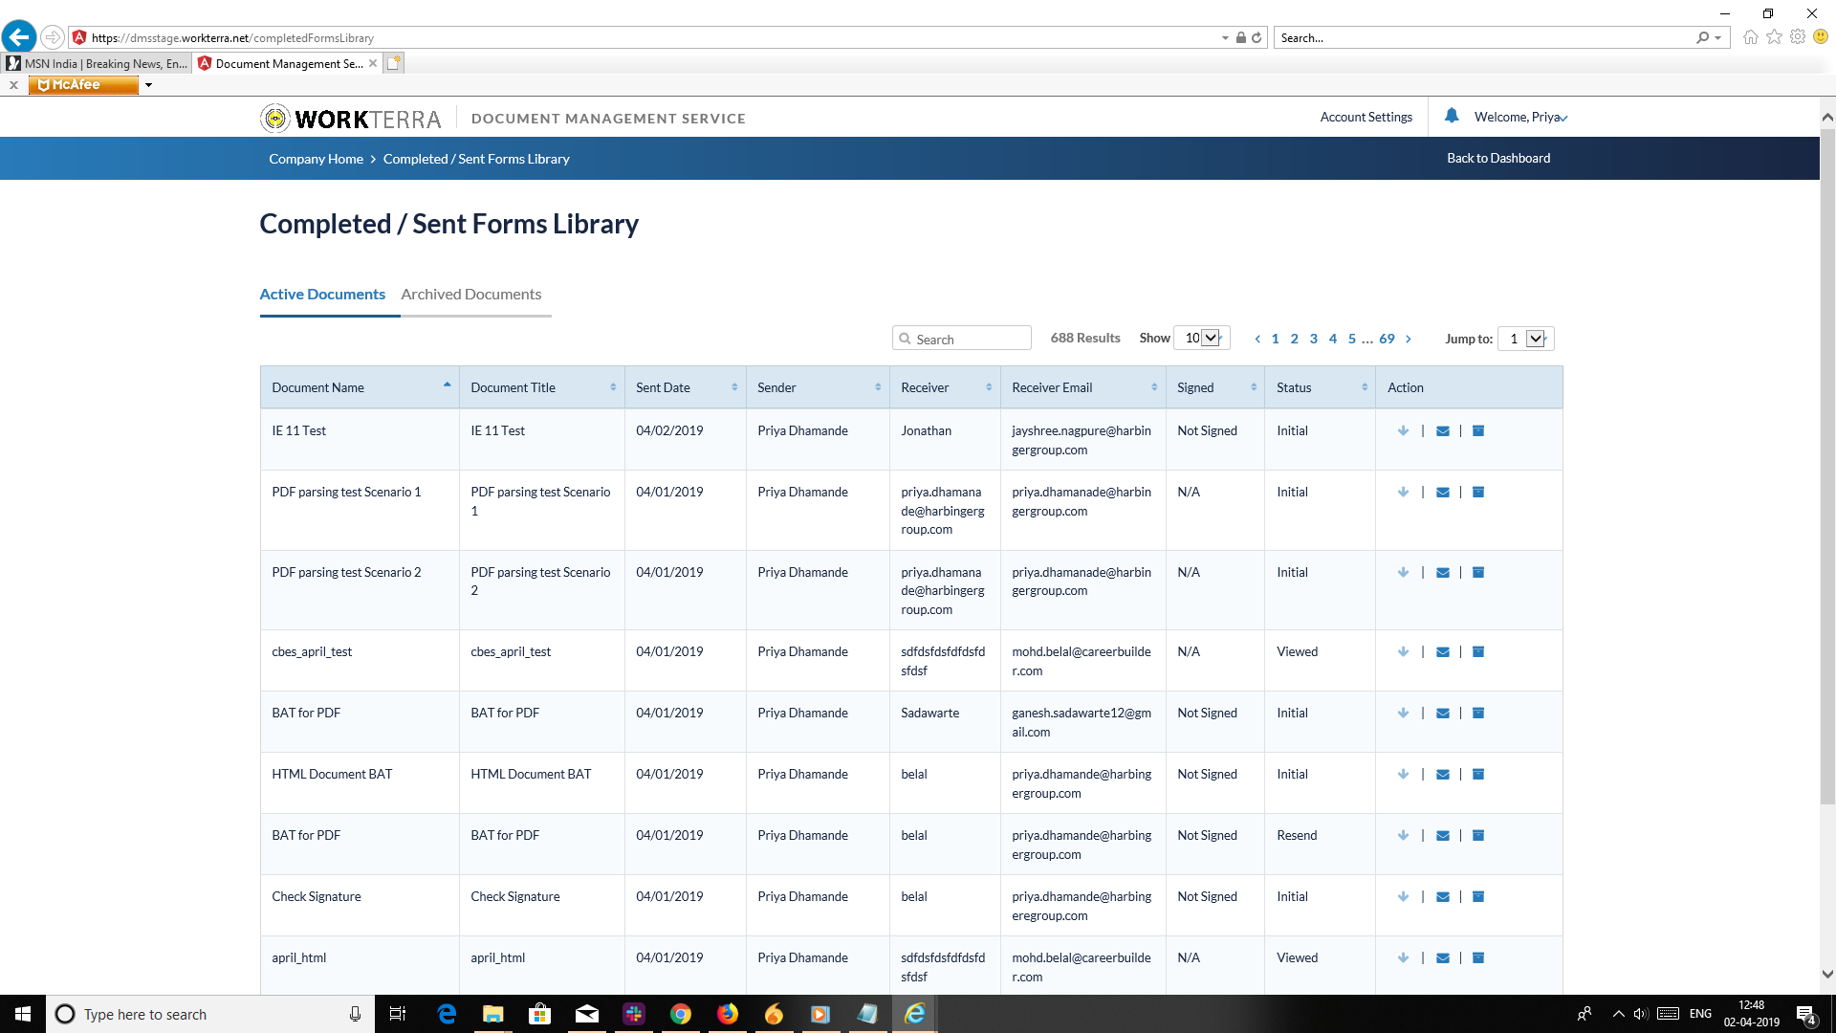Archive the cbes_april_test document row
The height and width of the screenshot is (1033, 1836).
point(1478,652)
